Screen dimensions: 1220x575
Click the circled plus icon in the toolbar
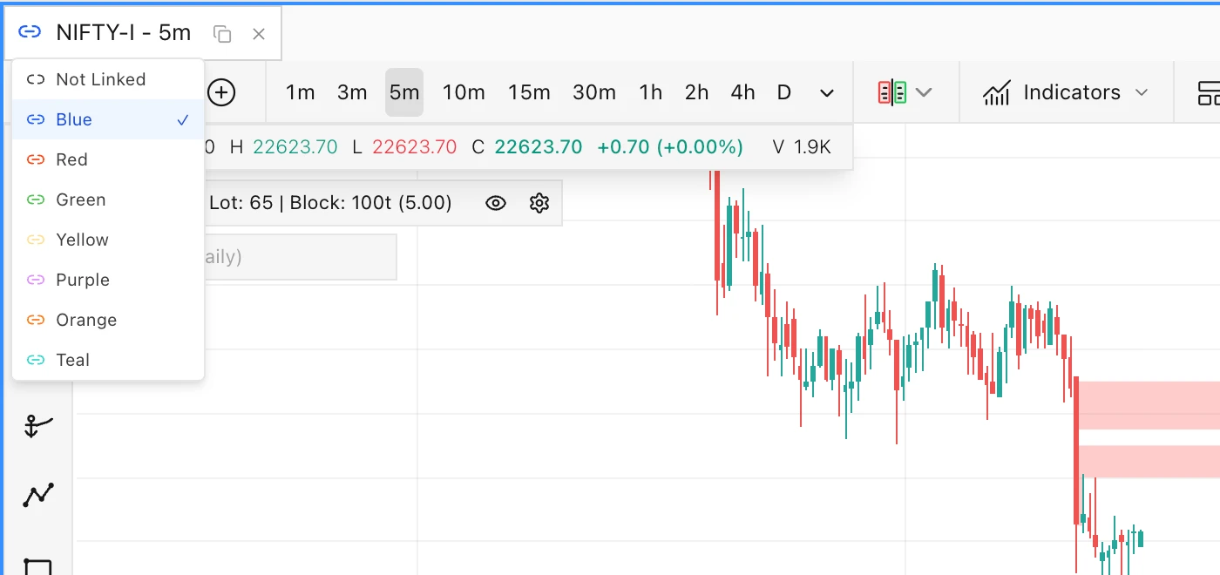[x=221, y=92]
